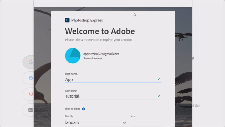Click the Photoshop Express logo icon
The height and width of the screenshot is (127, 225).
67,20
